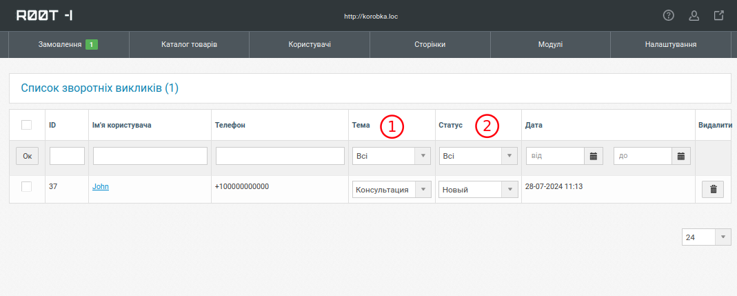Screen dimensions: 737x296
Task: Click the Тема column header
Action: (361, 125)
